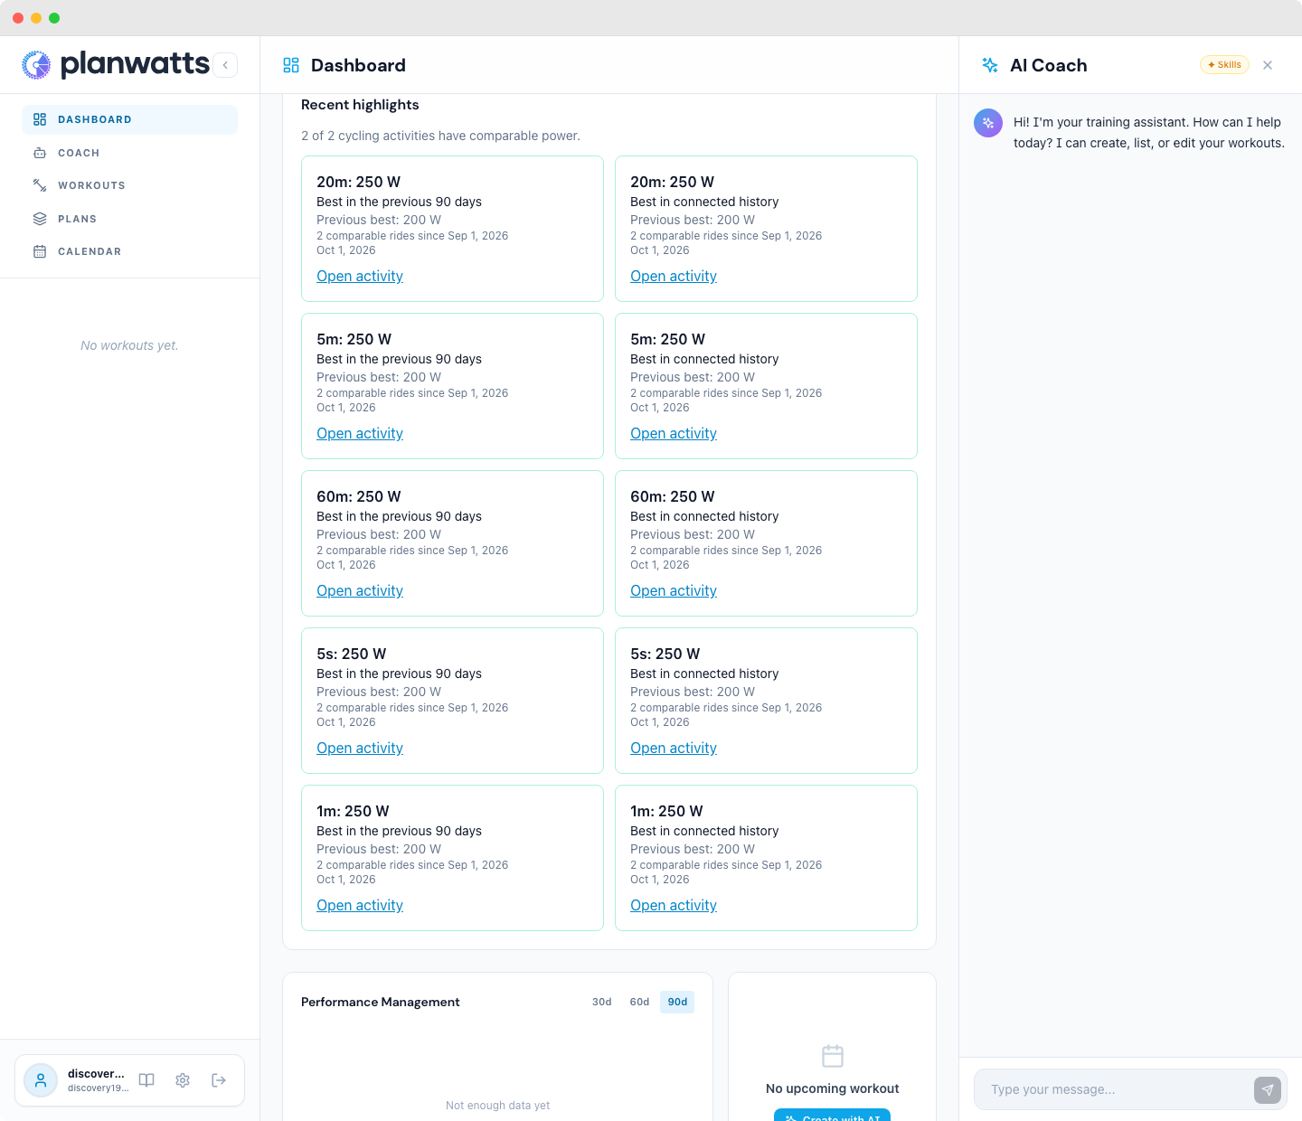Open the Skills badge in AI Coach
Image resolution: width=1302 pixels, height=1121 pixels.
(1224, 65)
